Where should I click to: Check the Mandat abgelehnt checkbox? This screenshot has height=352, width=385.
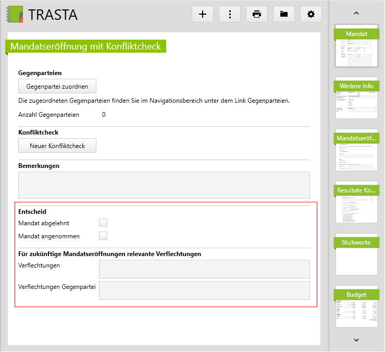[103, 223]
